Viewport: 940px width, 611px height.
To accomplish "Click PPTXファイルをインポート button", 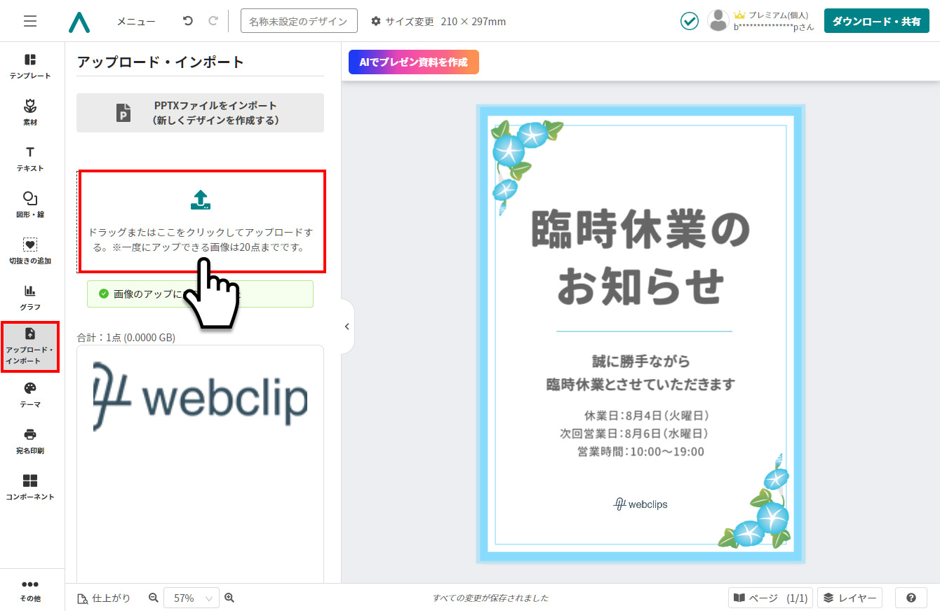I will click(x=200, y=113).
